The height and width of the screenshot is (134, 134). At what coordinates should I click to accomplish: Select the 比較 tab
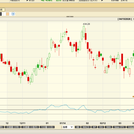pos(2,10)
